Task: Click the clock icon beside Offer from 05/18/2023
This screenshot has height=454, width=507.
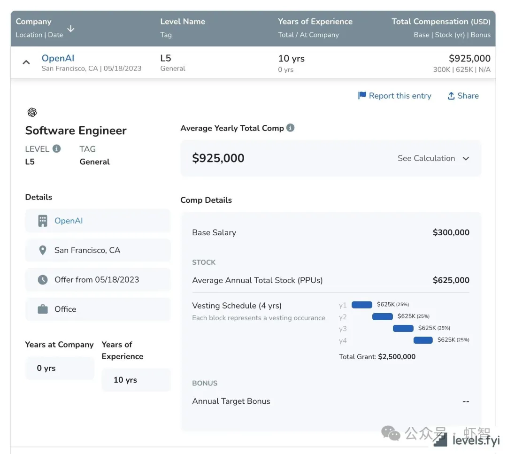Action: (43, 280)
